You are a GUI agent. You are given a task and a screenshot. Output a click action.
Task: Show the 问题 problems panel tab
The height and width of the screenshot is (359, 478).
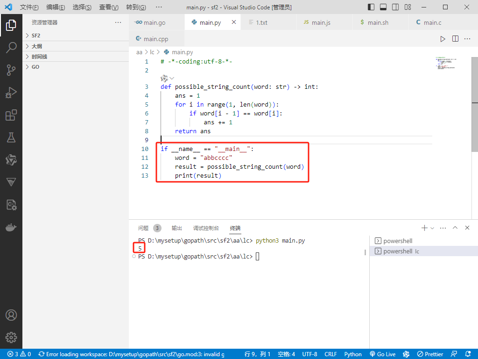tap(149, 228)
